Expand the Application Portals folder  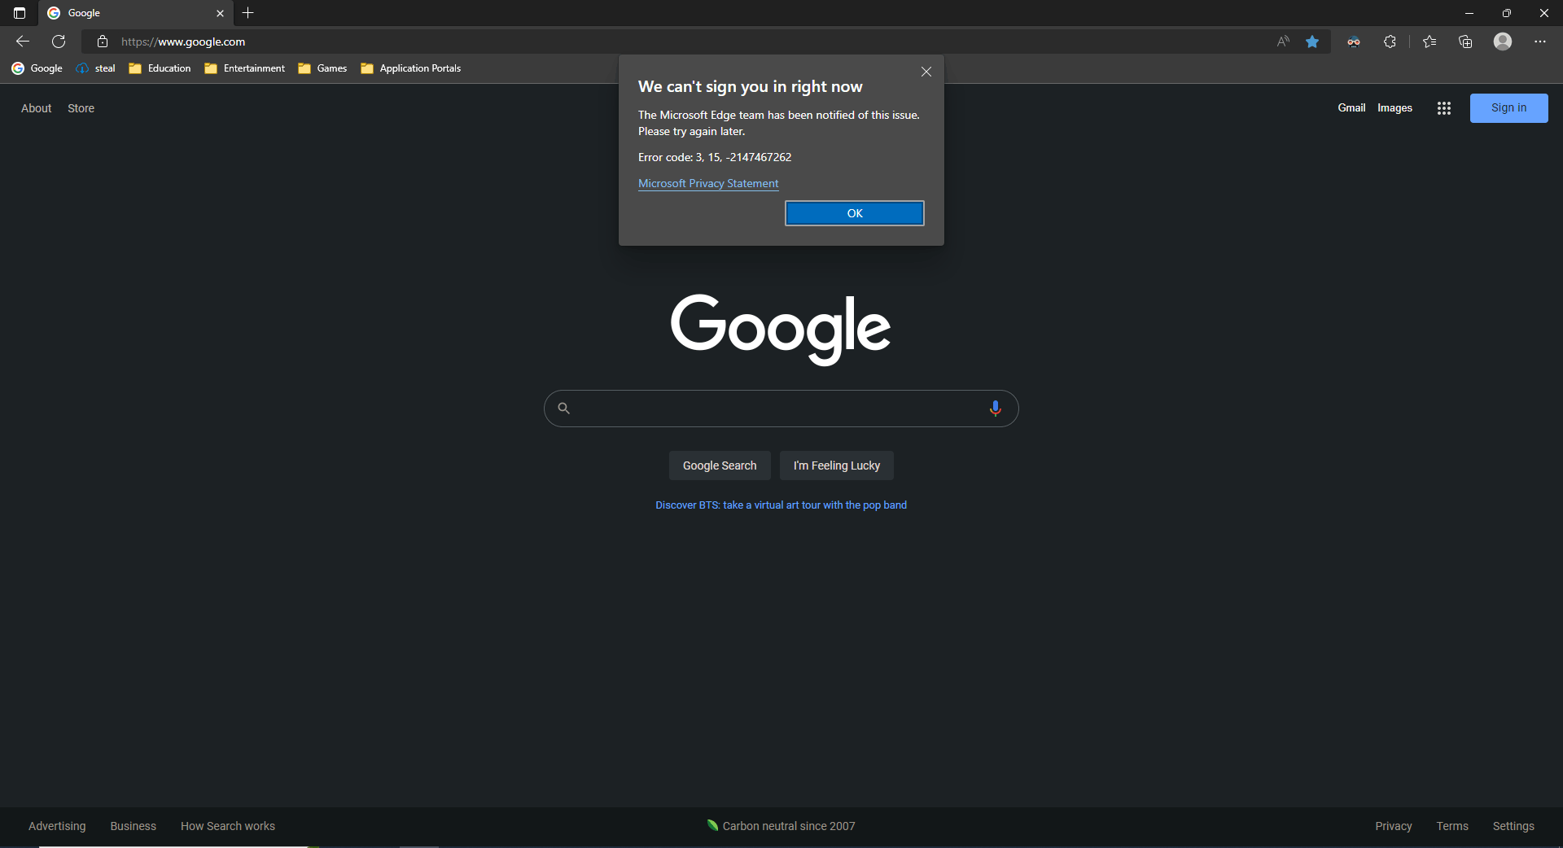coord(411,68)
